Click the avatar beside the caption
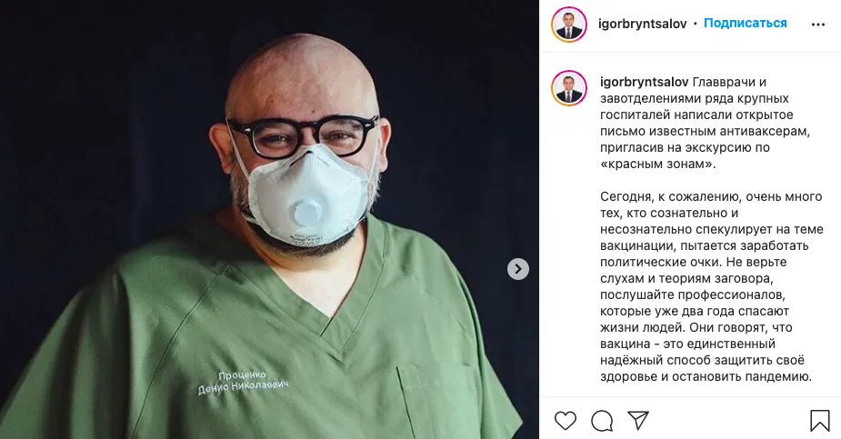Image resolution: width=841 pixels, height=439 pixels. [568, 88]
